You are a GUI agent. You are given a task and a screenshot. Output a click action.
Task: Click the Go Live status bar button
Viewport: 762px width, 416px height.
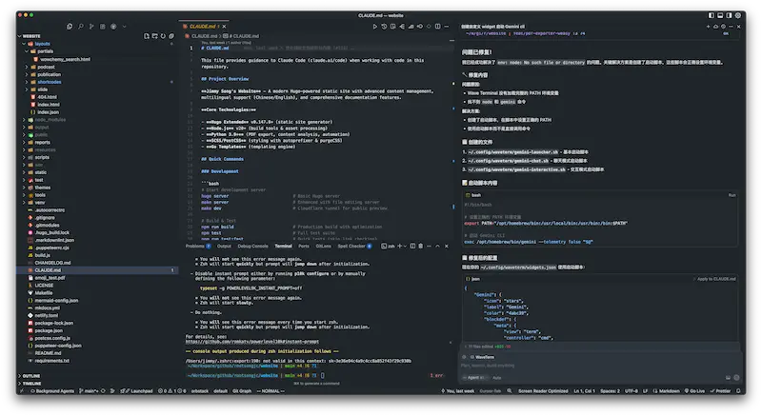[x=694, y=390]
